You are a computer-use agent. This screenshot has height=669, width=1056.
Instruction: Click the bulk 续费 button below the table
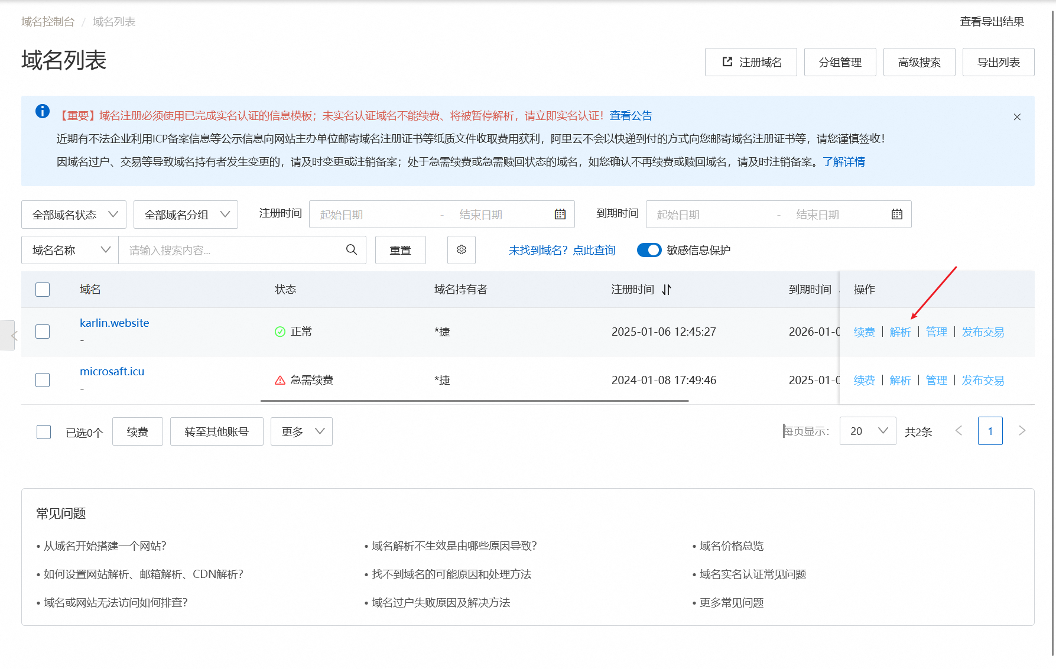point(138,431)
